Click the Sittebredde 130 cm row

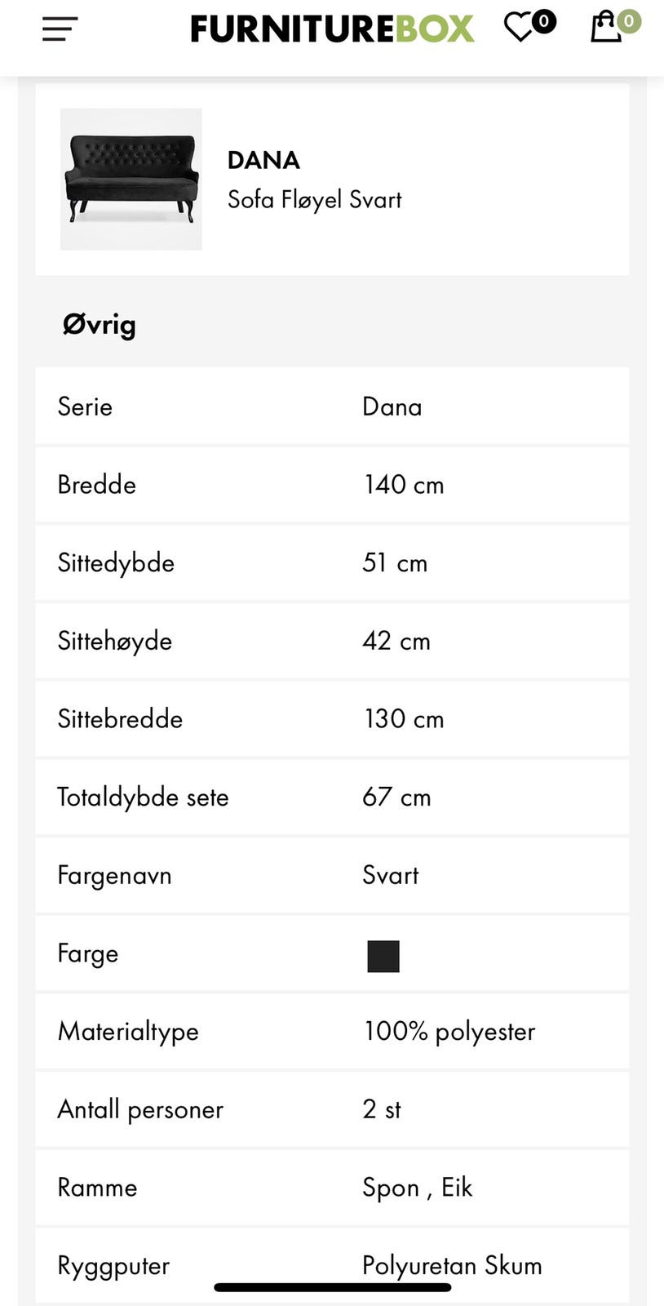332,719
